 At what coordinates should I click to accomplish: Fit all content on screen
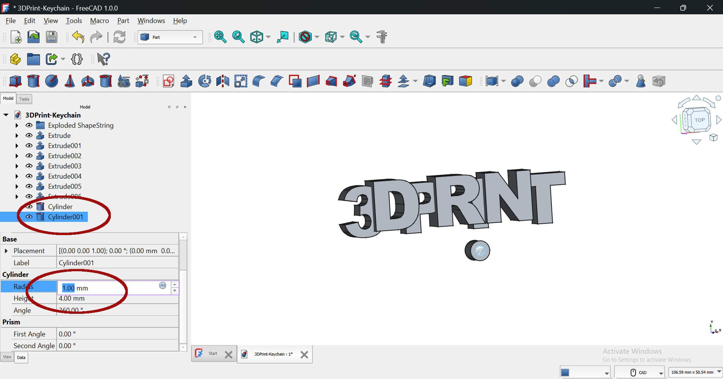coord(220,37)
